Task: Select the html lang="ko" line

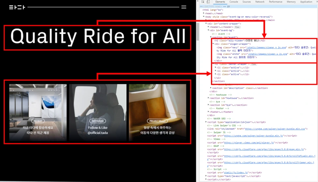Action: 213,10
